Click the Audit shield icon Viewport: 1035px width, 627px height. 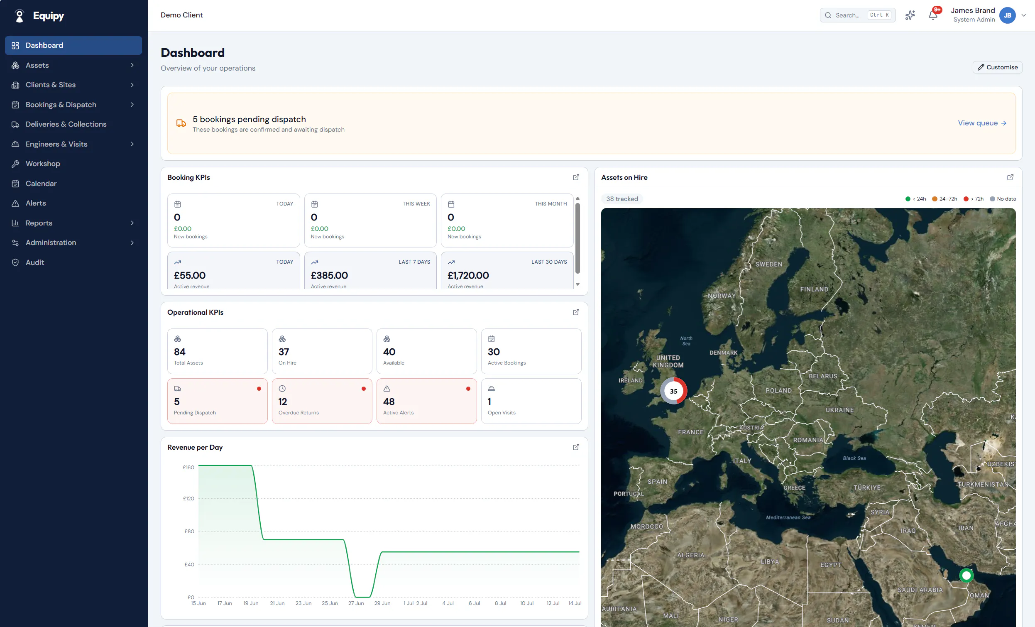point(15,263)
